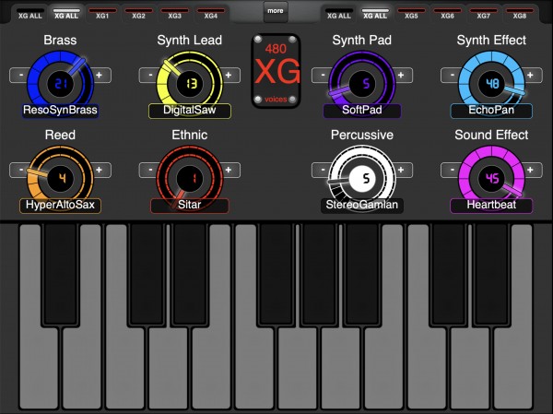Image resolution: width=553 pixels, height=414 pixels.
Task: Decrease the Percussive voice with minus
Action: (323, 170)
